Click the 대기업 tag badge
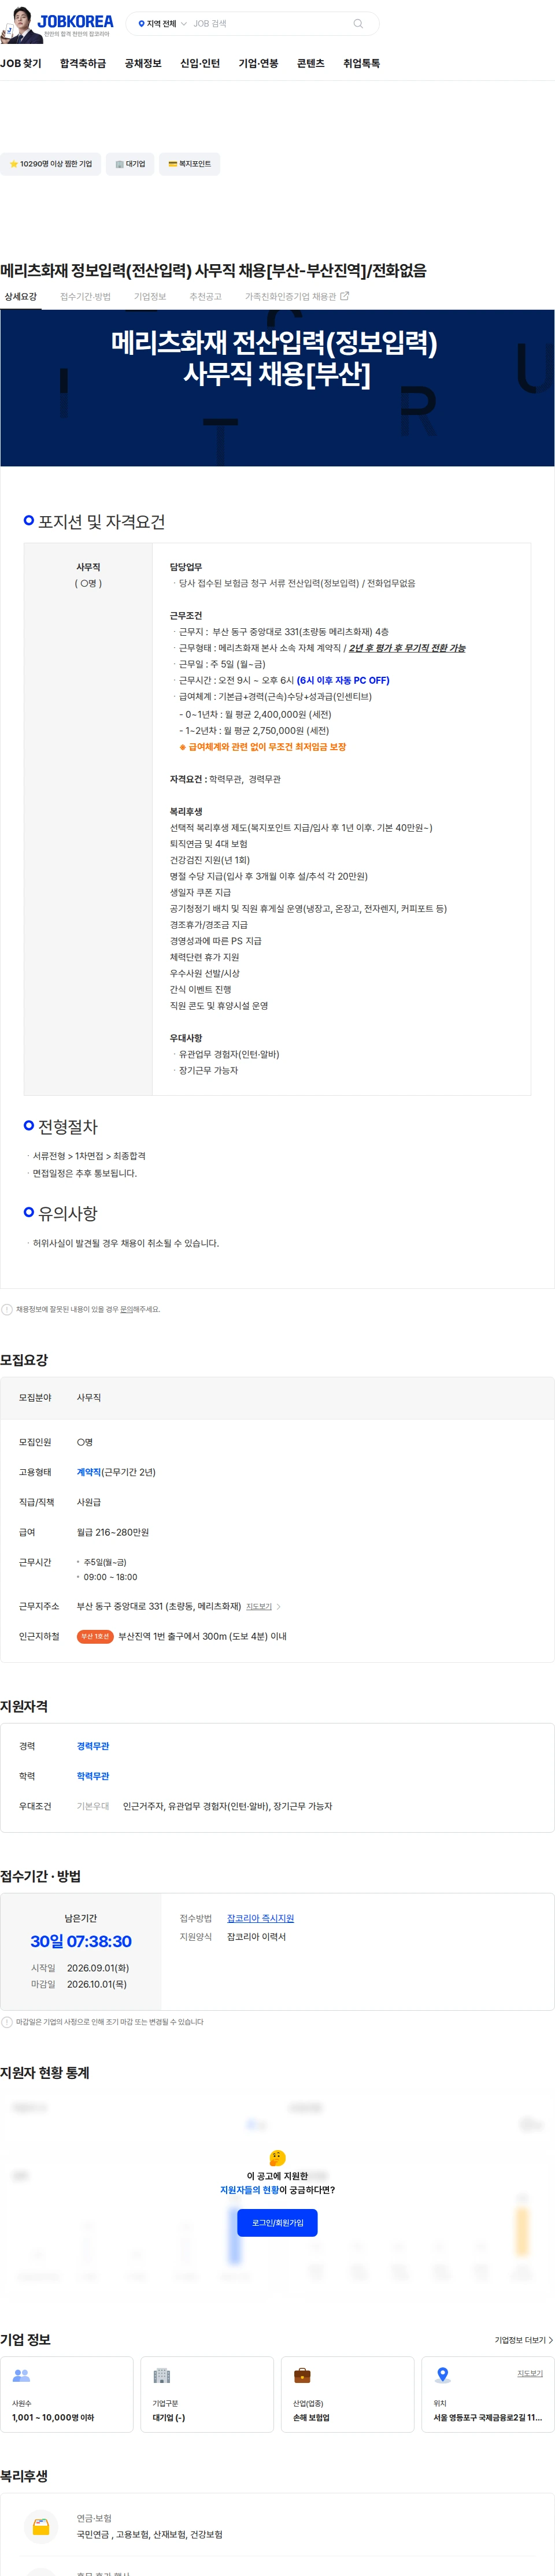 [x=130, y=164]
